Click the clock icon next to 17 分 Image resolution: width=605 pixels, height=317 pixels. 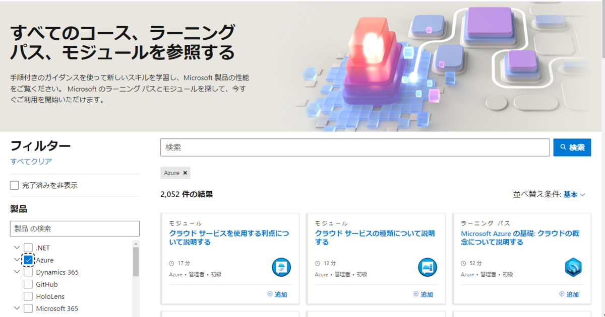pyautogui.click(x=171, y=263)
